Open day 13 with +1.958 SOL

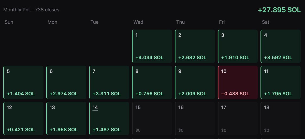pyautogui.click(x=66, y=118)
